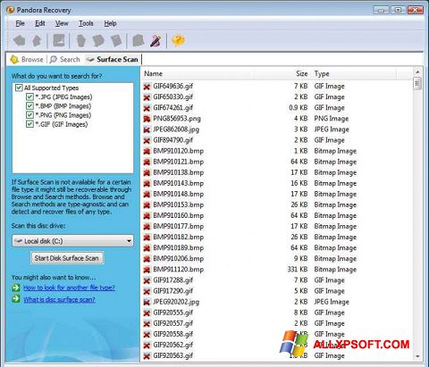Click the image preview toolbar icon

click(59, 40)
